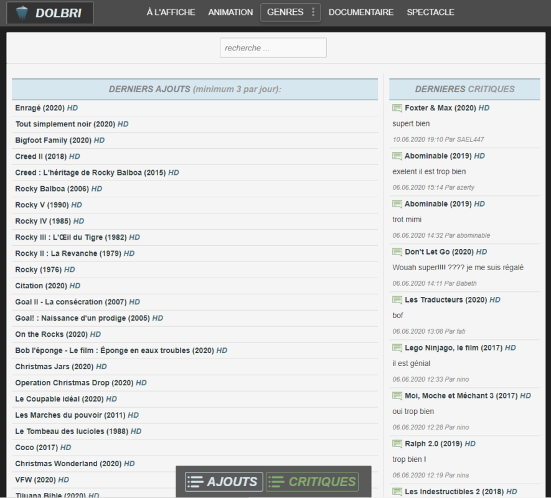Open Creed II (2018) link
Screen dimensions: 551x498
[47, 156]
